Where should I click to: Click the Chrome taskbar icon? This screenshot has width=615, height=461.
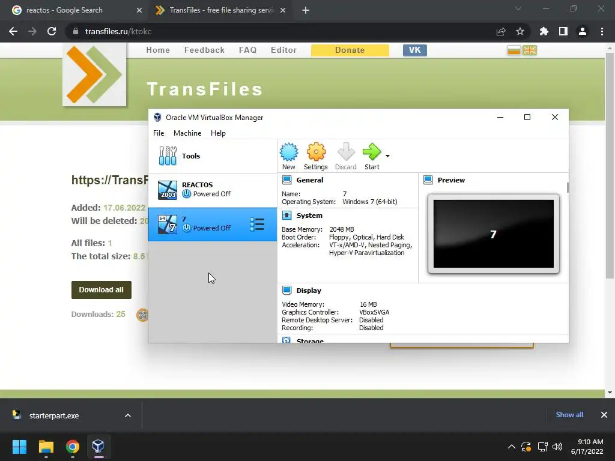[x=73, y=447]
